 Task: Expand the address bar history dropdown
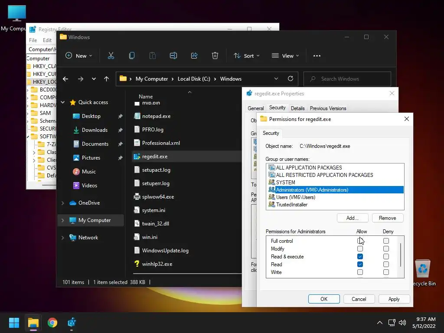(276, 78)
